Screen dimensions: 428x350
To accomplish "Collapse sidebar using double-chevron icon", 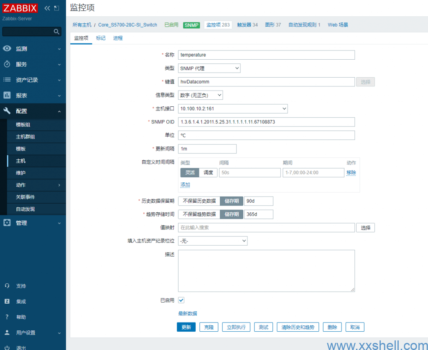I will tap(47, 8).
